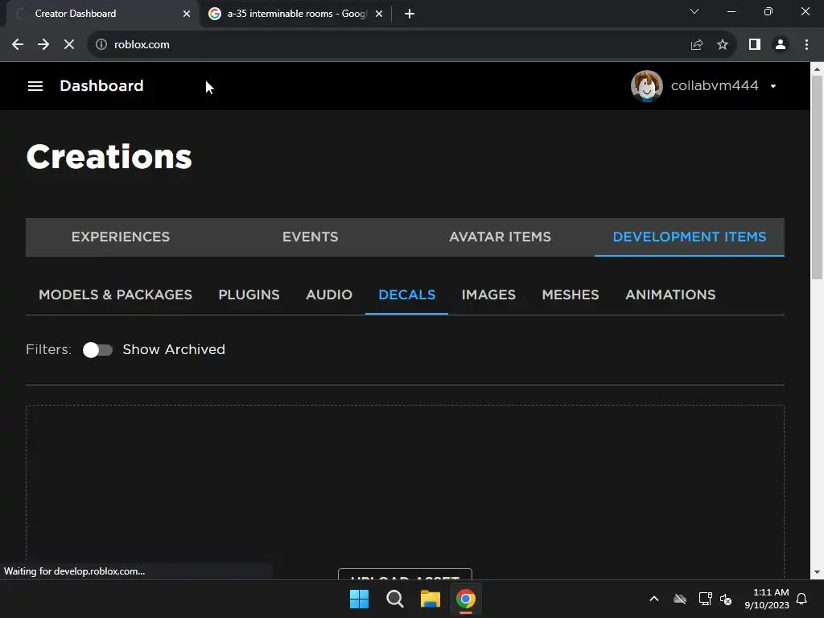Close the Creator Dashboard tab
The width and height of the screenshot is (824, 618).
(x=187, y=14)
